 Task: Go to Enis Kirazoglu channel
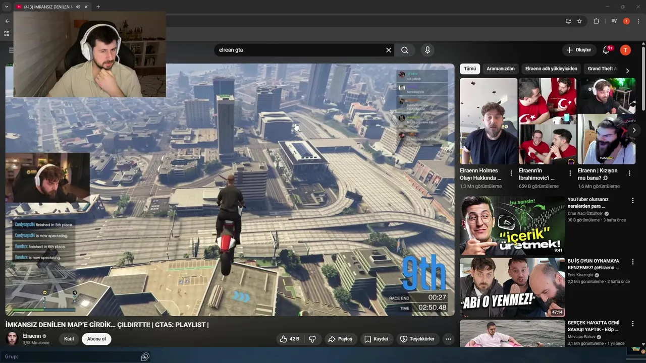(x=581, y=275)
